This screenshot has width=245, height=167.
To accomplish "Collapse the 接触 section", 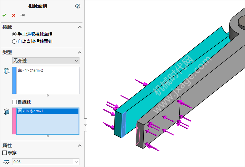I will pos(80,27).
